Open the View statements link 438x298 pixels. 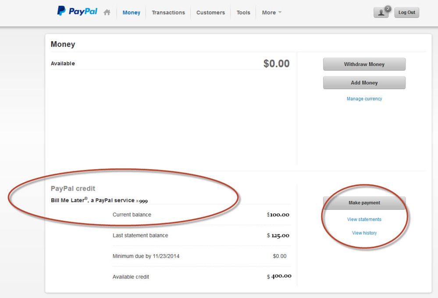[x=364, y=219]
